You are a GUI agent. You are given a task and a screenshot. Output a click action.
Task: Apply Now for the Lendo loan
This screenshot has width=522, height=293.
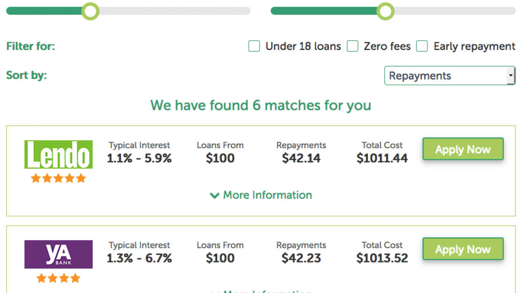click(x=463, y=149)
